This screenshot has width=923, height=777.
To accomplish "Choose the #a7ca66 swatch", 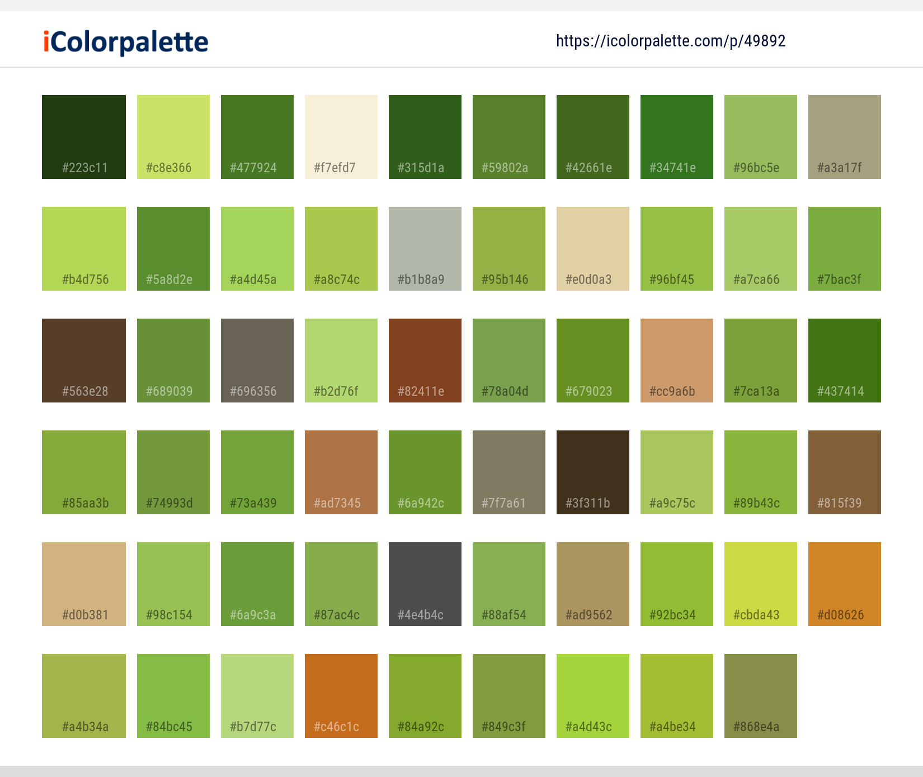I will tap(761, 249).
